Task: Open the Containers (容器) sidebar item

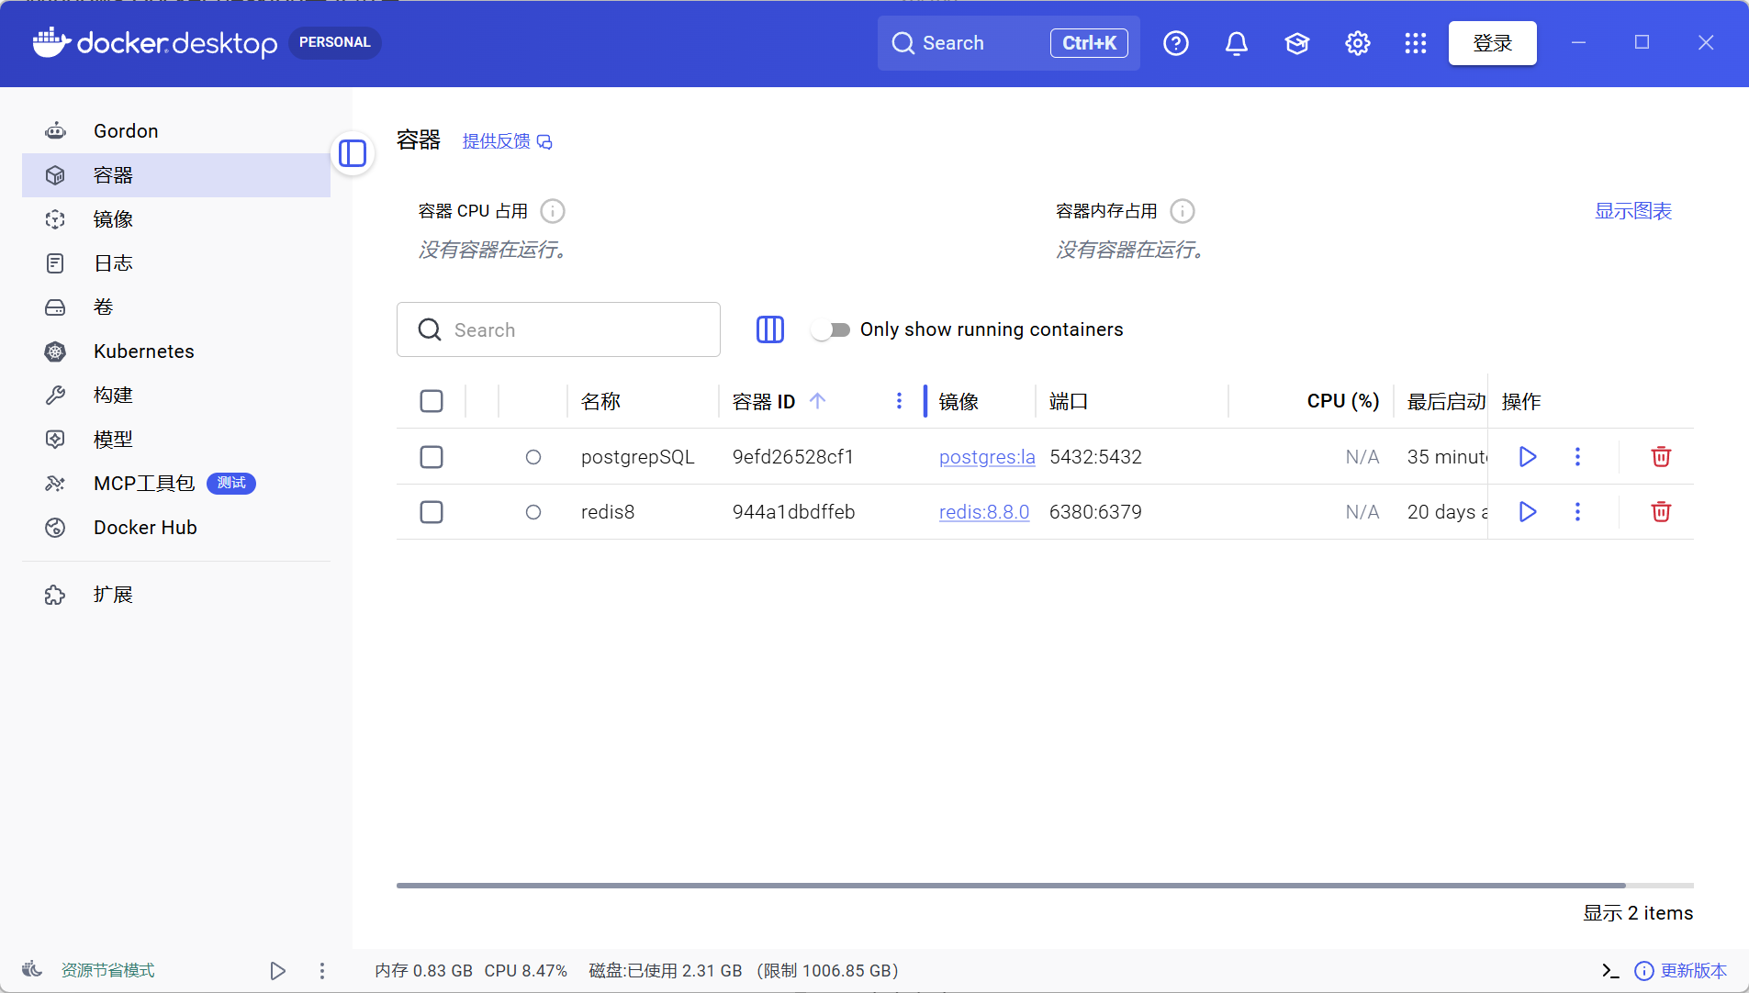Action: point(176,175)
